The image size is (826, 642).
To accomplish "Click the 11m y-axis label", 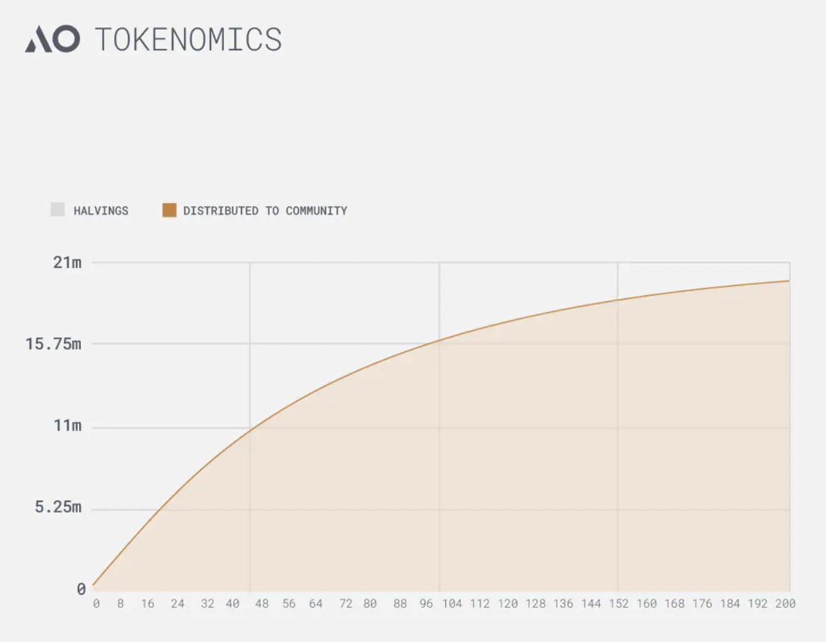I will pos(67,426).
